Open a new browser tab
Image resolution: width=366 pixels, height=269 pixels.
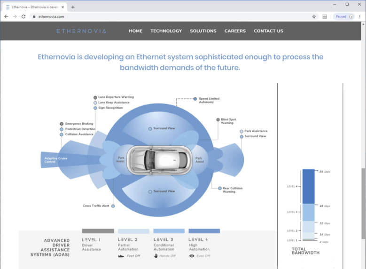(x=73, y=7)
